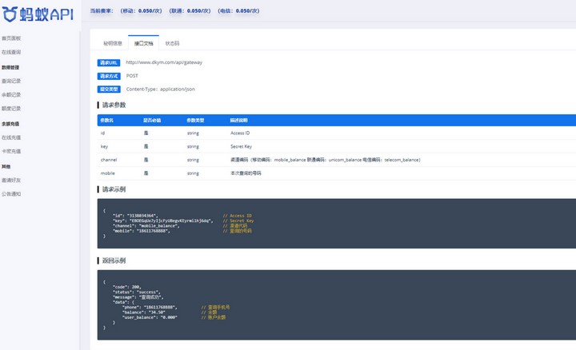Select the 接口文档 tab

click(144, 43)
